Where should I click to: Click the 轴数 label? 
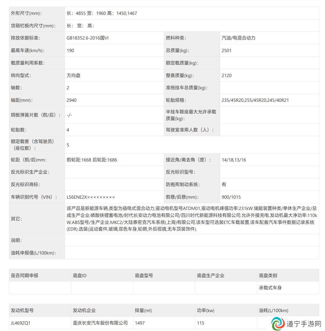(x=17, y=88)
